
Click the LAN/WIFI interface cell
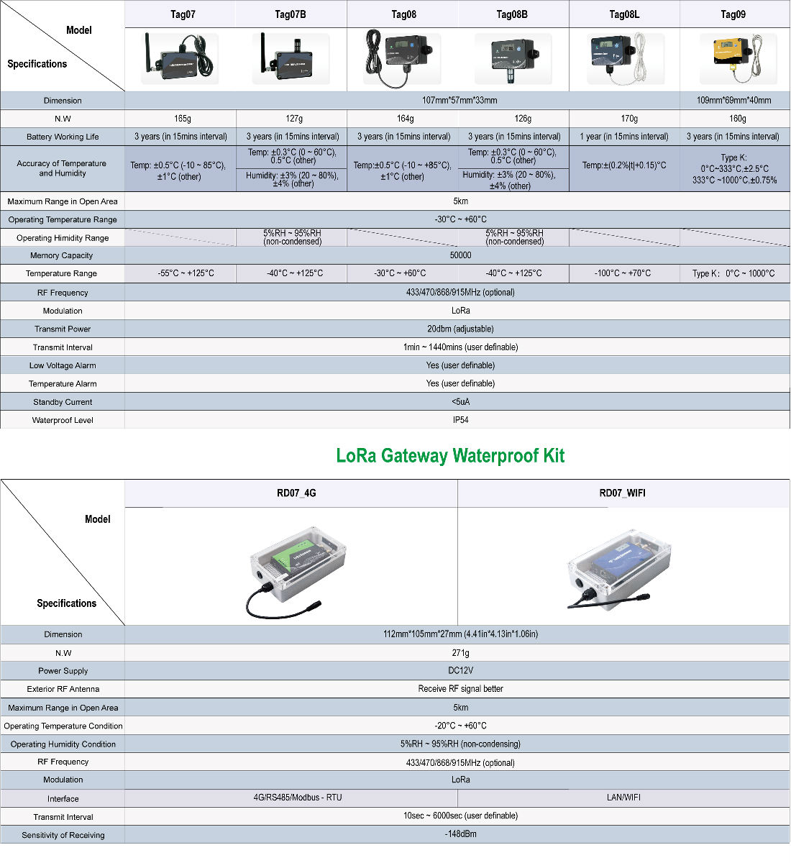(x=623, y=798)
